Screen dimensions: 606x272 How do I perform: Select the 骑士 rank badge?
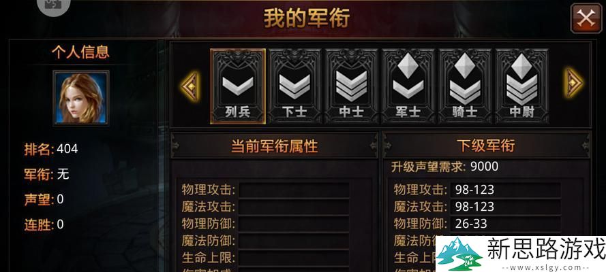[465, 86]
